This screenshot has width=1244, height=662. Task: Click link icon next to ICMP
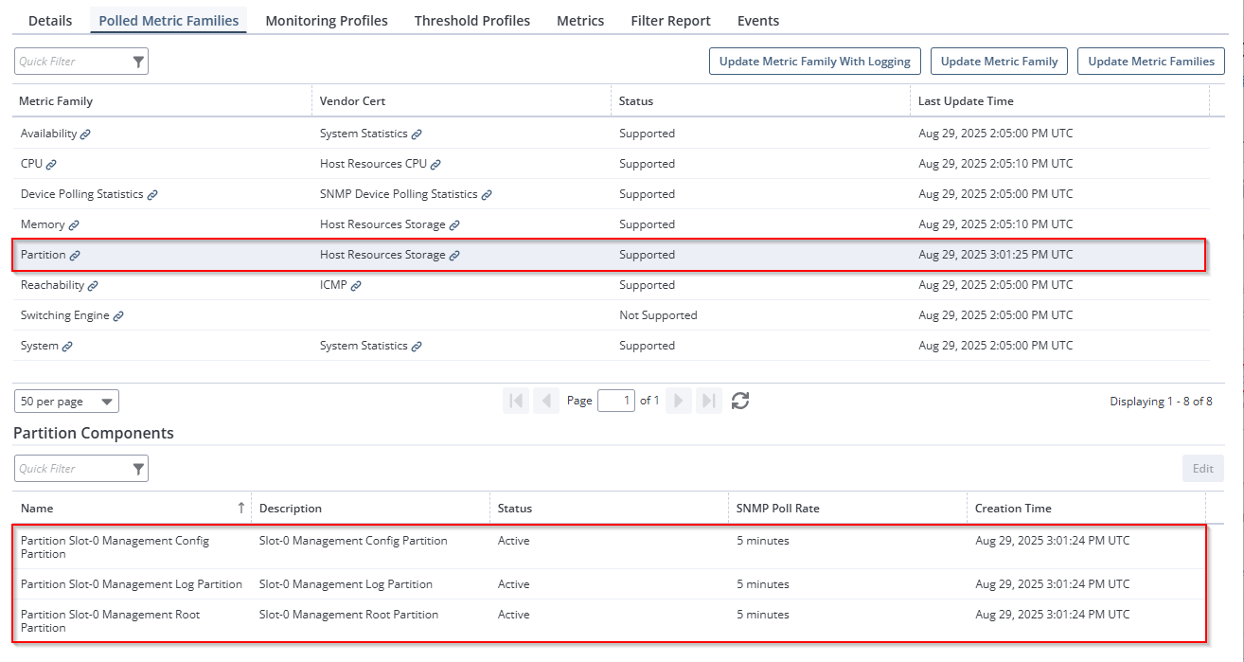(356, 286)
